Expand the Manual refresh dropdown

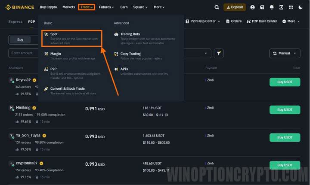[285, 53]
